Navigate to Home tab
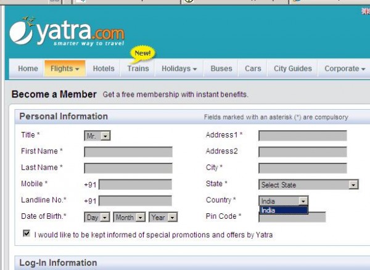 [x=28, y=68]
